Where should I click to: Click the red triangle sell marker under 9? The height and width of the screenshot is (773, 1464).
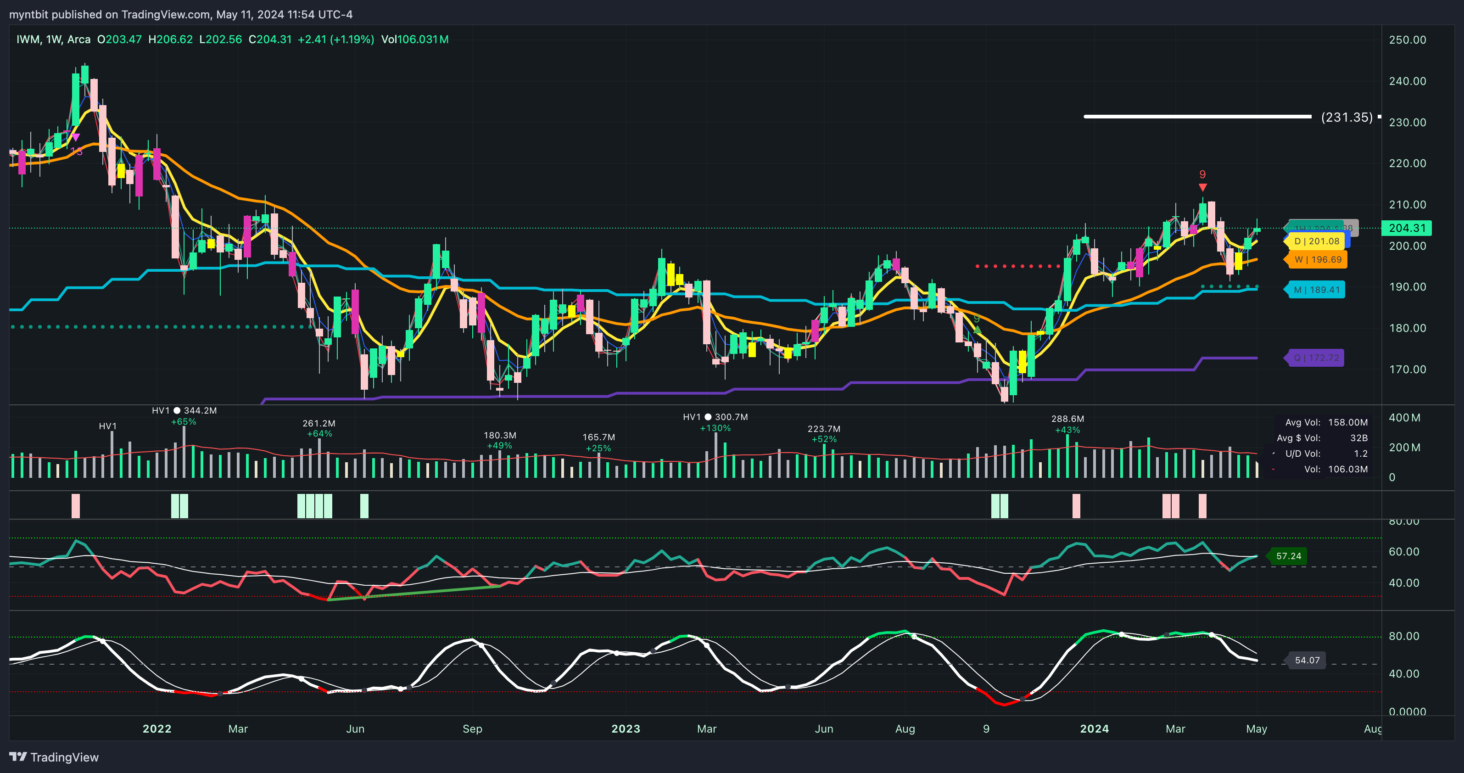point(1202,188)
